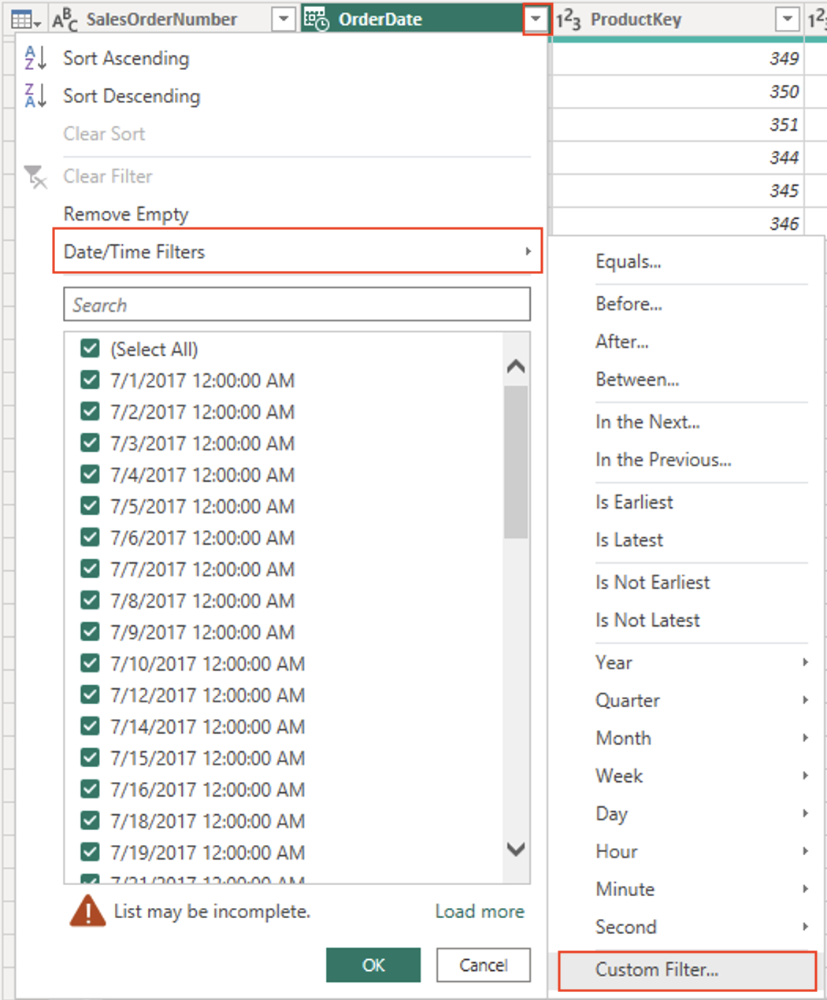The width and height of the screenshot is (827, 1000).
Task: Click the ProductKey cell with value 351
Action: (x=677, y=124)
